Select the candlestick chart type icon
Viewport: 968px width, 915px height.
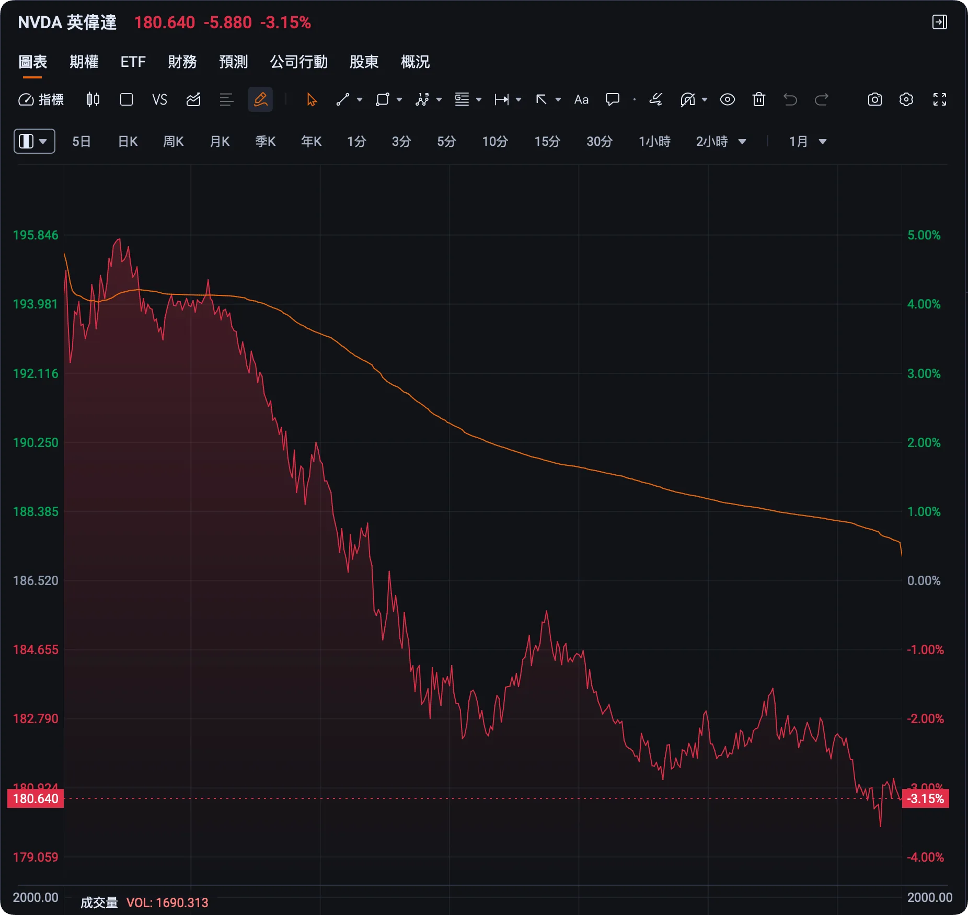93,99
